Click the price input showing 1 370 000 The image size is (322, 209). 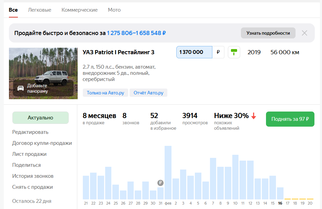click(x=193, y=52)
